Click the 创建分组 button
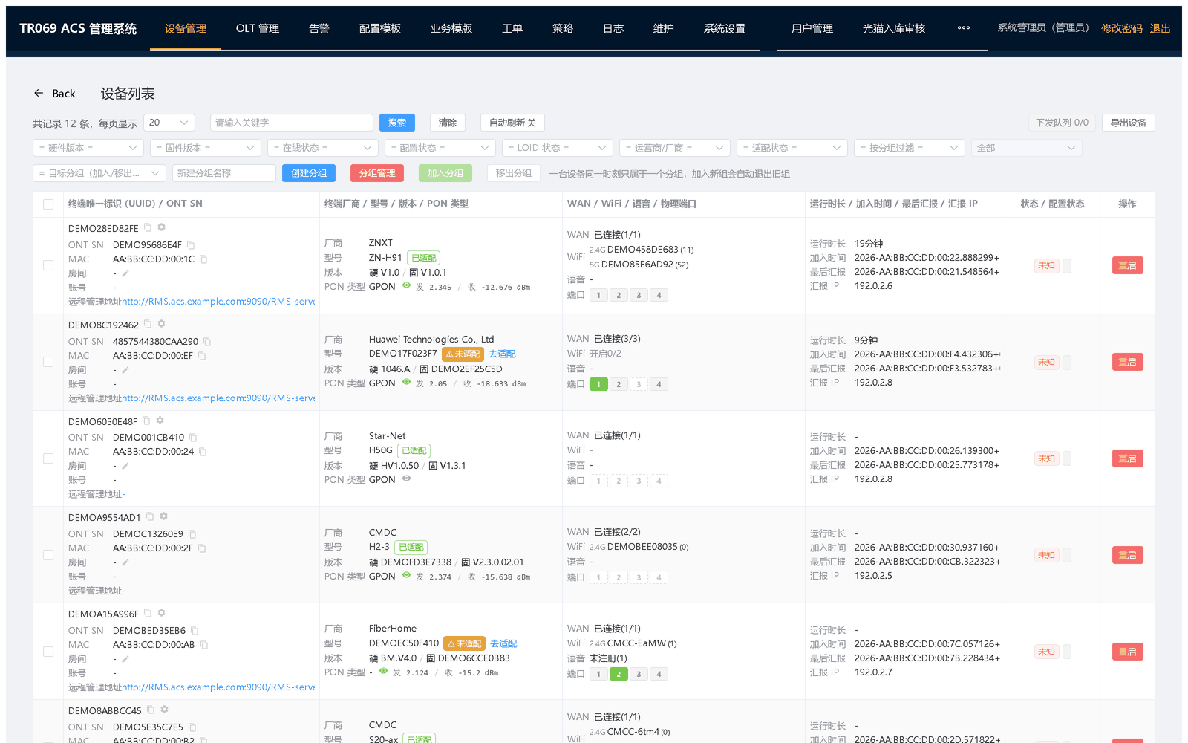1188x743 pixels. [309, 173]
